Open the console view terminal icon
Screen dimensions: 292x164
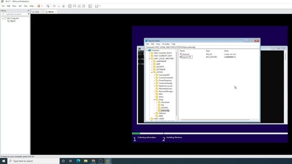coord(90,6)
